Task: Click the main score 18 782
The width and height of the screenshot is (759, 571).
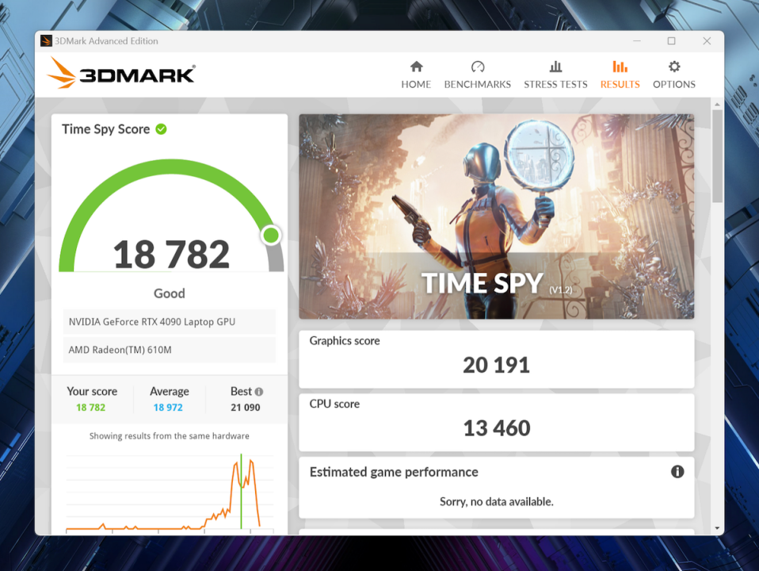Action: (171, 255)
